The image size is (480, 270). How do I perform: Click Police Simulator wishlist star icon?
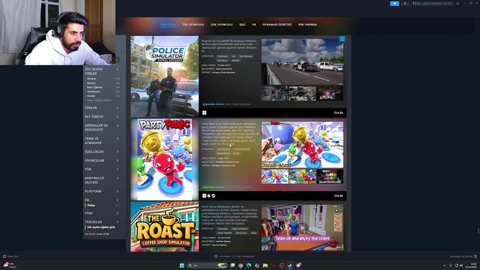pos(342,39)
